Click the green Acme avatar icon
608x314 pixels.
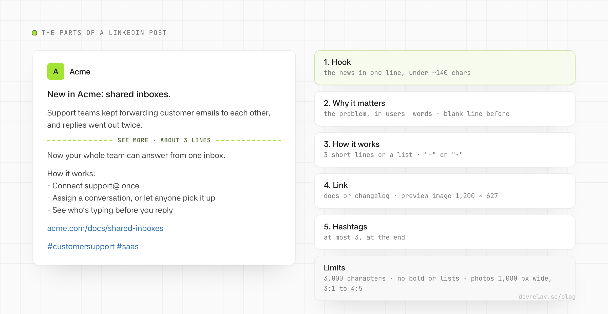pos(56,71)
